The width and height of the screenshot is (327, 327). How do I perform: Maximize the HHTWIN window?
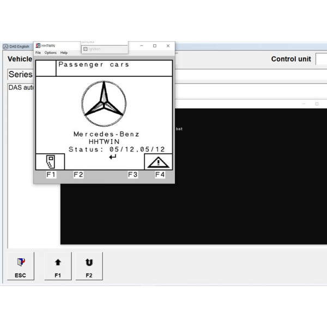click(155, 46)
